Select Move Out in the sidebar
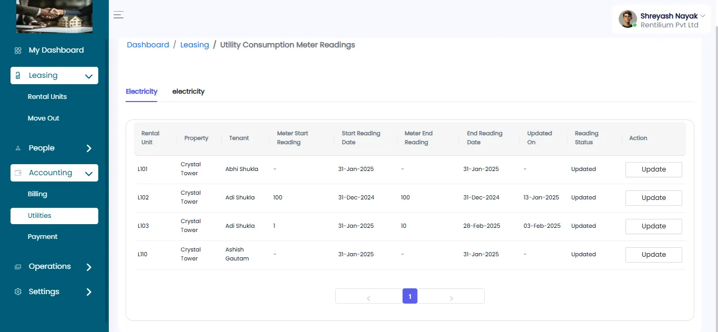718x332 pixels. pos(44,118)
